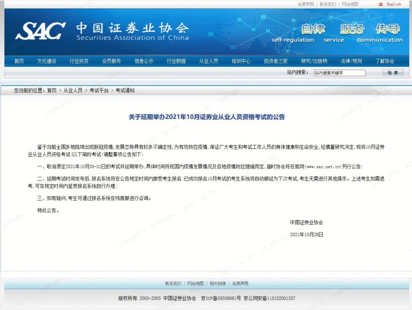
Task: Click the home icon beside English
Action: (380, 4)
